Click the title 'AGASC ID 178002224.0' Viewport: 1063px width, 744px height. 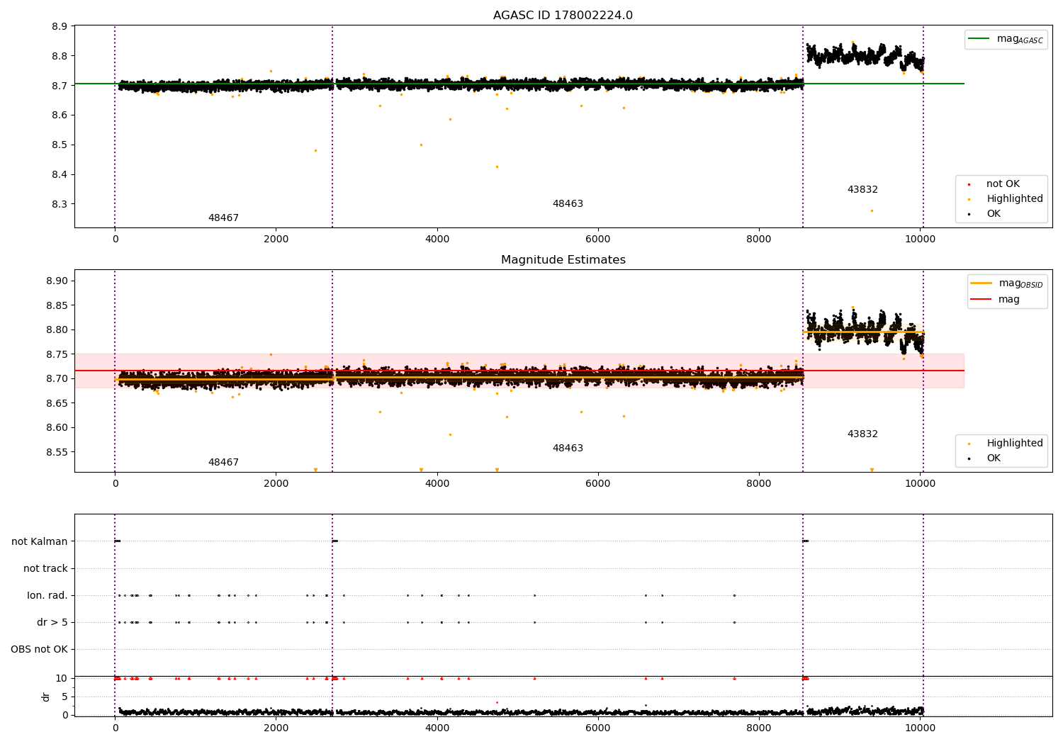[x=563, y=16]
